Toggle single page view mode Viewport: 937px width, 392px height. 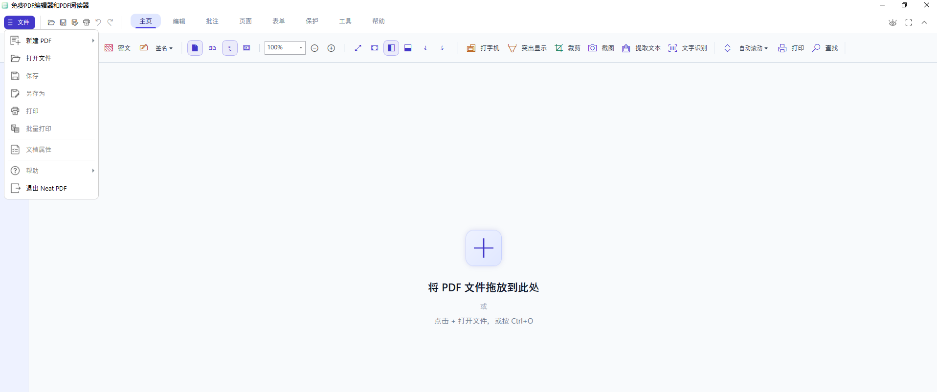(195, 48)
